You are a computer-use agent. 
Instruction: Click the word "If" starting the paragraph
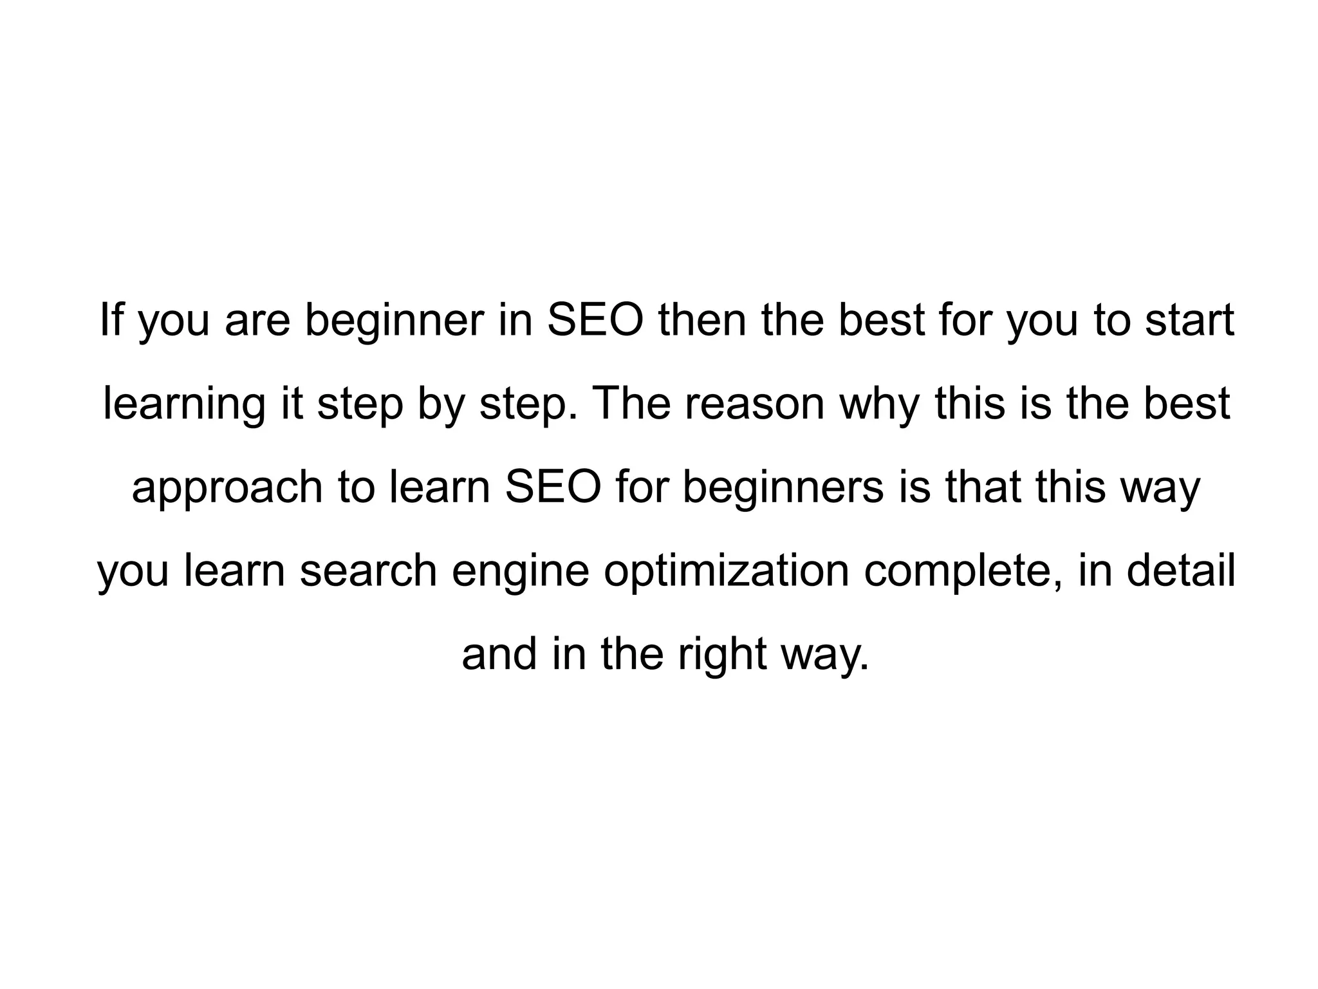tap(111, 320)
